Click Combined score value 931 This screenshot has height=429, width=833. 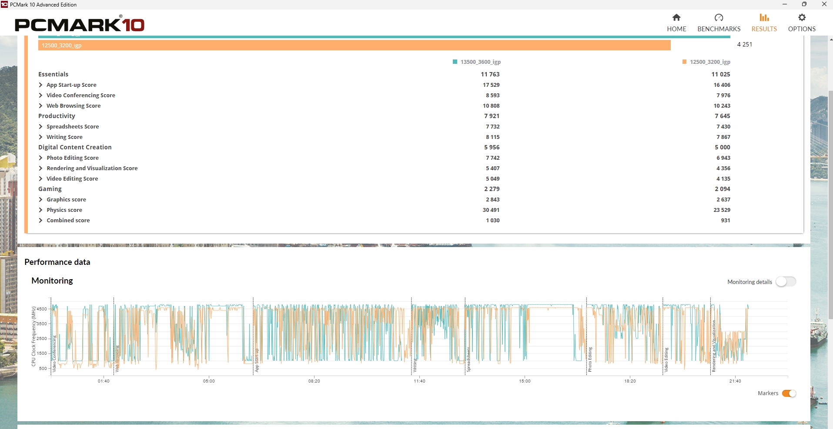[x=726, y=221]
